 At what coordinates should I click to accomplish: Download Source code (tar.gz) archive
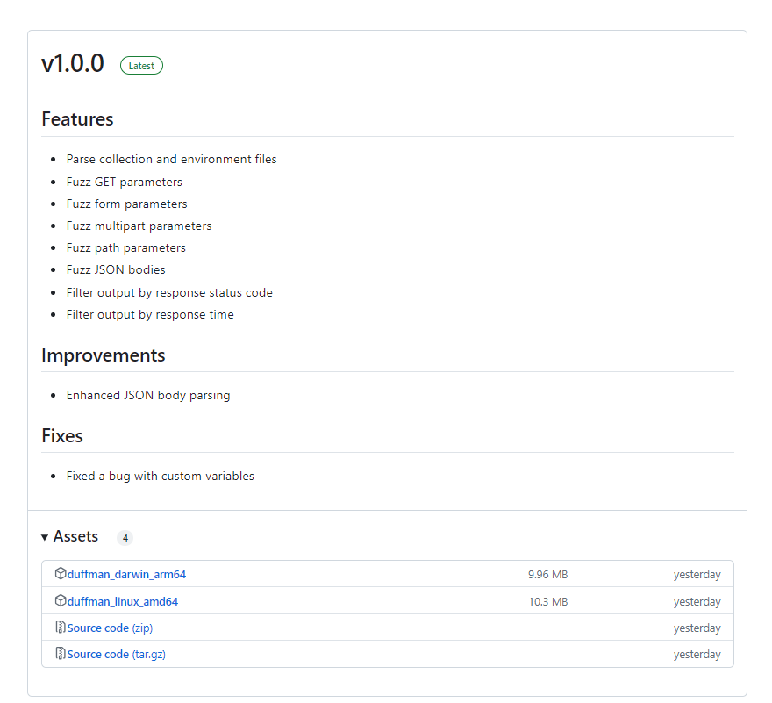[116, 655]
